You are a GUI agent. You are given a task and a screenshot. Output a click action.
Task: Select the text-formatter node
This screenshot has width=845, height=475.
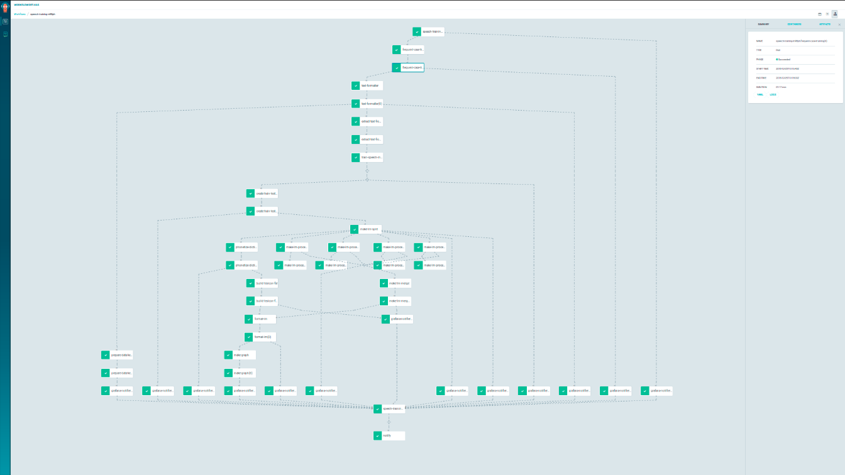point(367,85)
